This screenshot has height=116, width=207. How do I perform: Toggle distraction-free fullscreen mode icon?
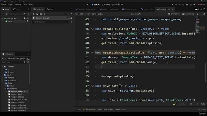point(204,9)
